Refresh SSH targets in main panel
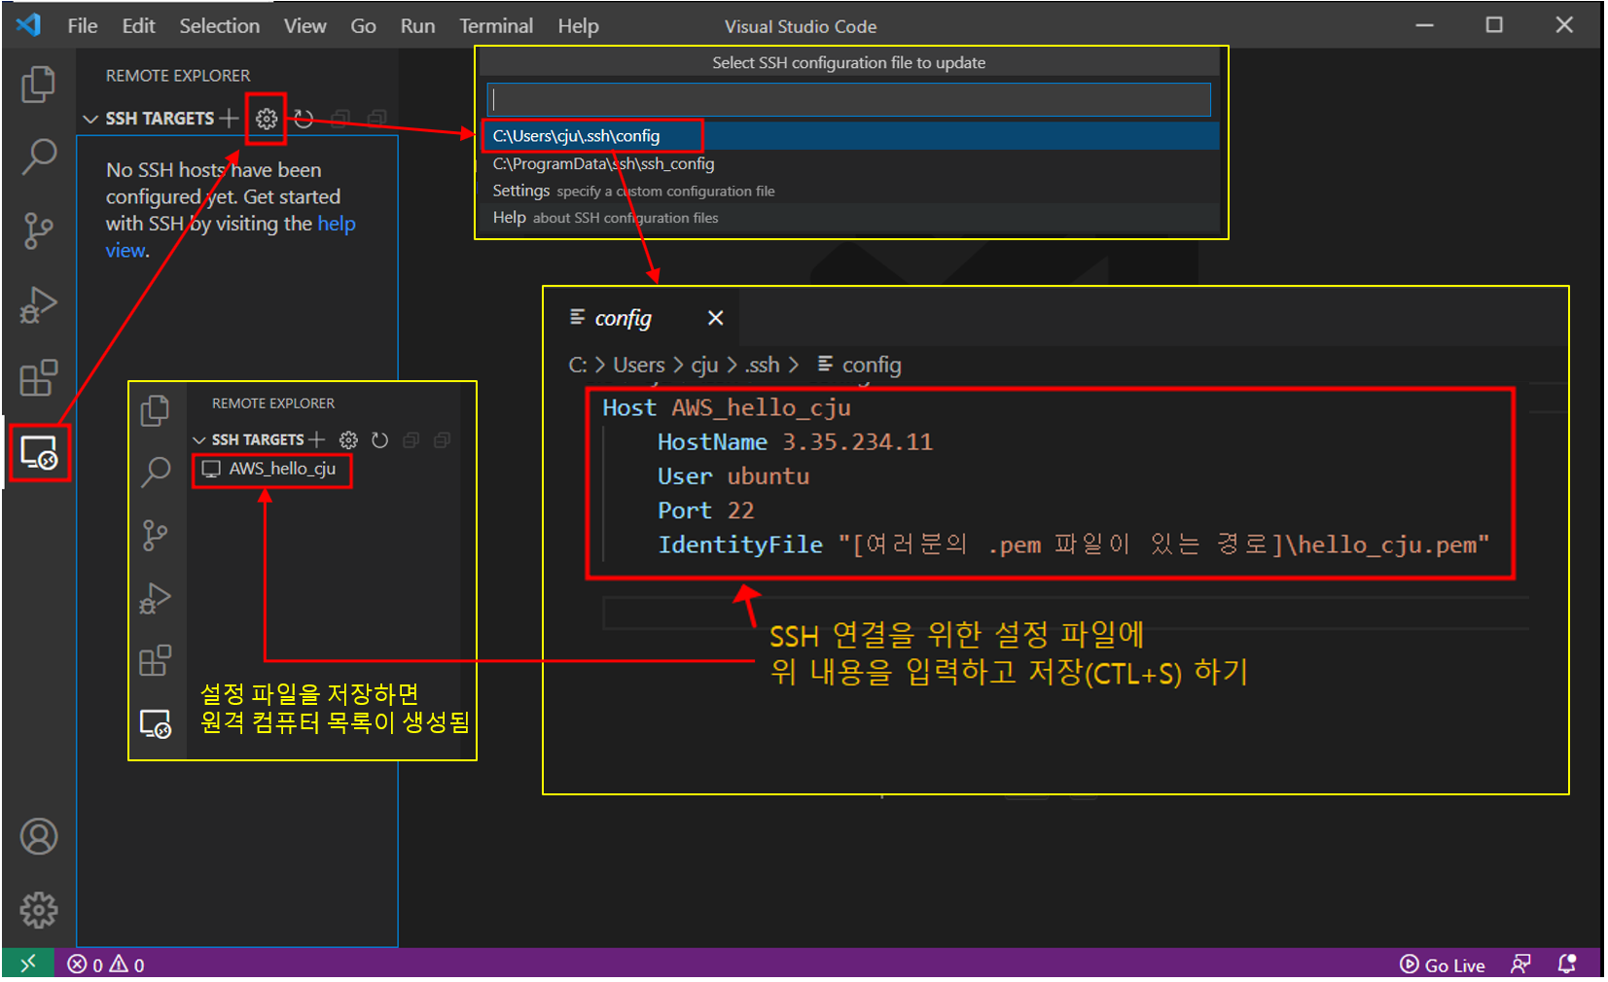 click(304, 119)
